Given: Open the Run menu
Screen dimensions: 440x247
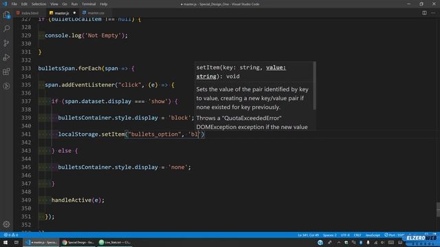Looking at the screenshot, I should (74, 4).
